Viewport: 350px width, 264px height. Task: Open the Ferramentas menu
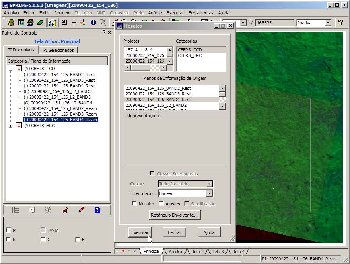(201, 13)
